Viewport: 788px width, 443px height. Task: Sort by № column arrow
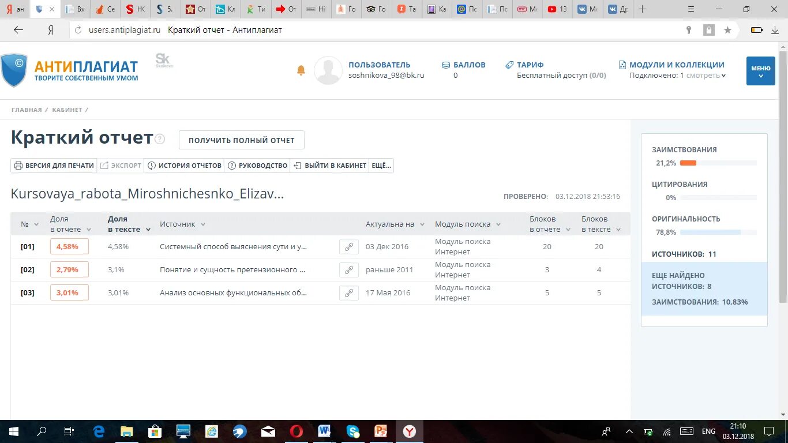(x=36, y=224)
